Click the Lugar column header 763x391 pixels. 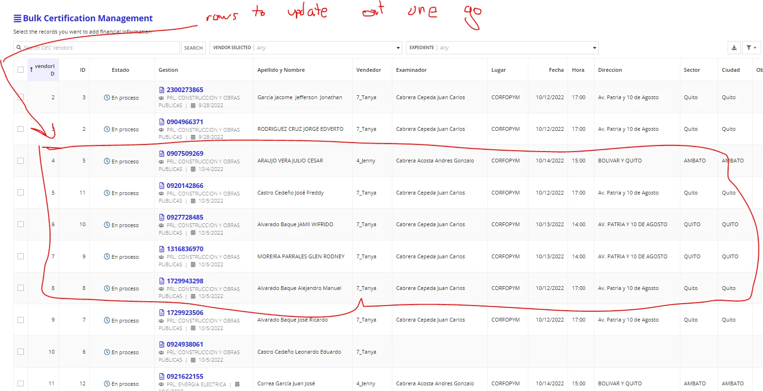pyautogui.click(x=499, y=70)
